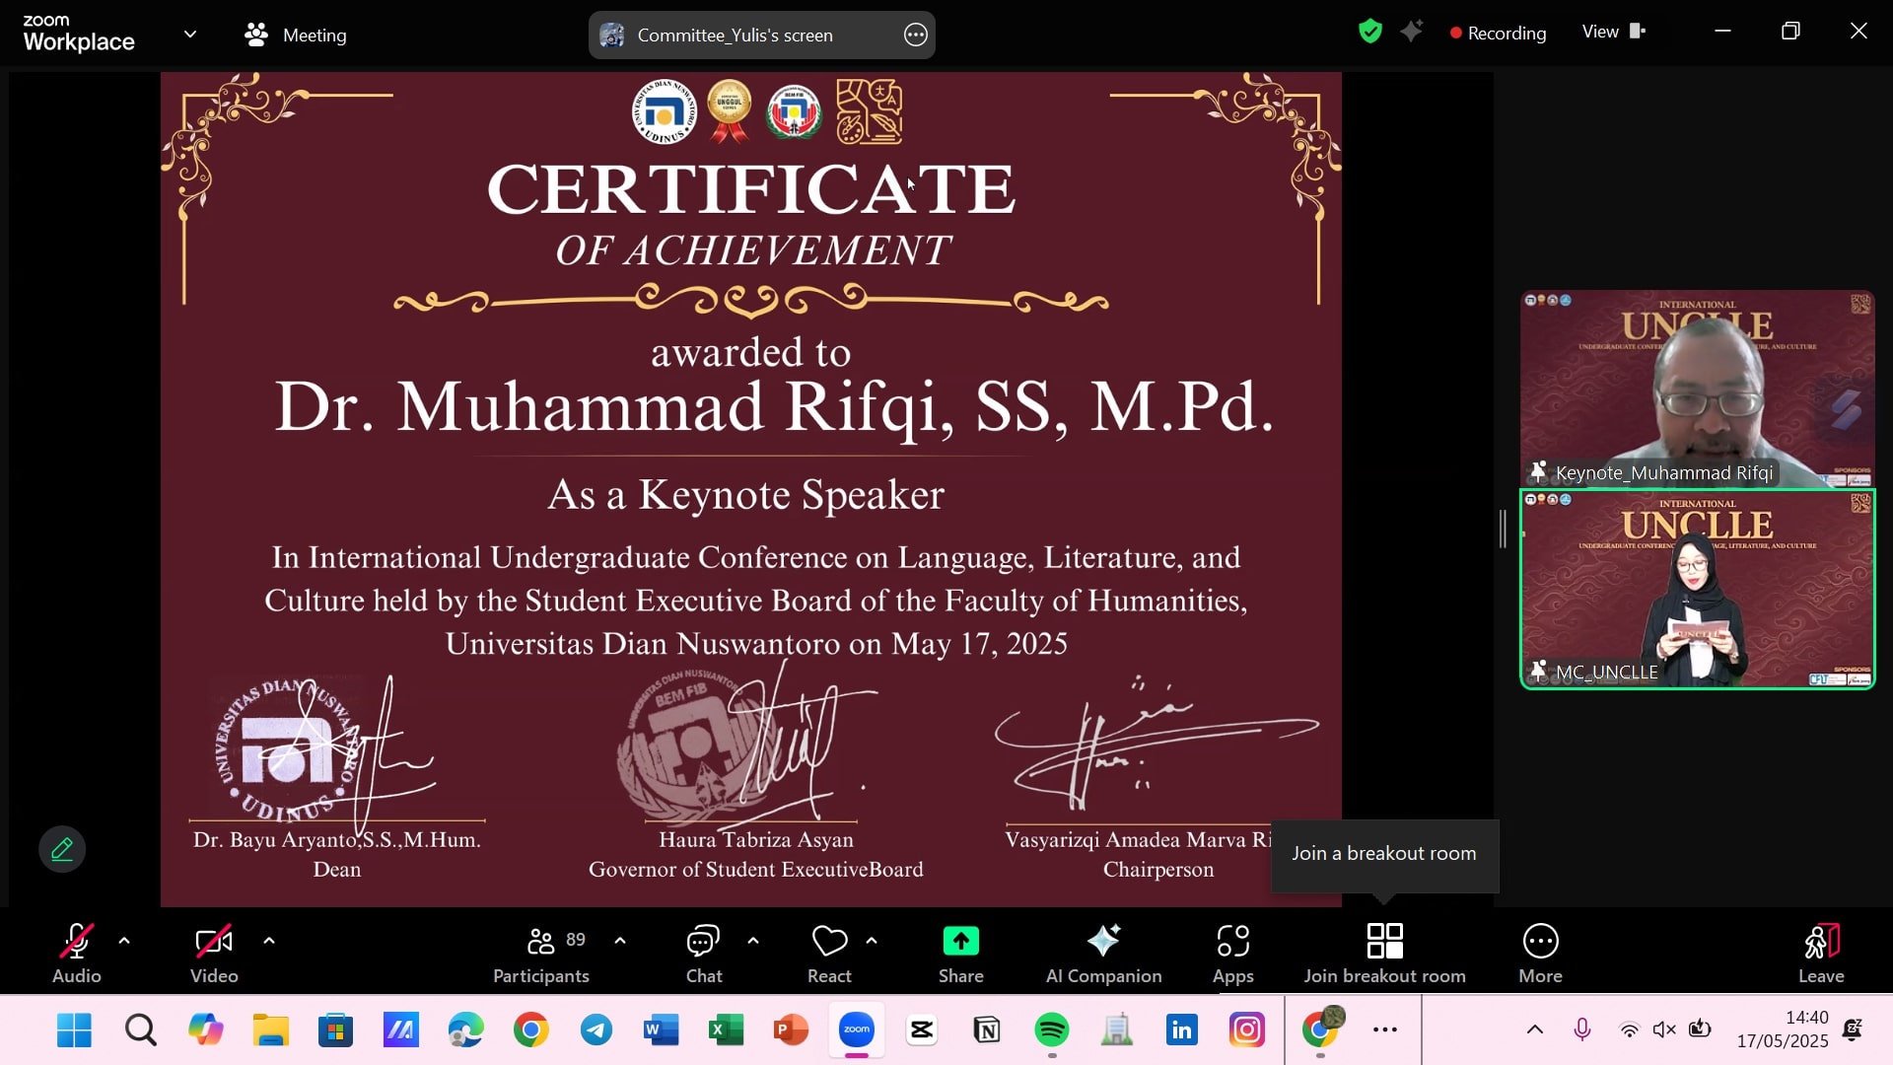This screenshot has height=1065, width=1893.
Task: Open Windows Search
Action: point(140,1030)
